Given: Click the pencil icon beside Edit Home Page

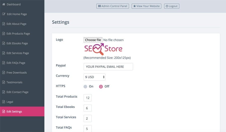Looking at the screenshot, I should tap(4, 14).
